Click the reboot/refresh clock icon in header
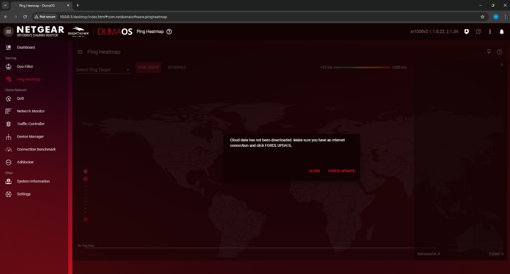 click(x=478, y=32)
